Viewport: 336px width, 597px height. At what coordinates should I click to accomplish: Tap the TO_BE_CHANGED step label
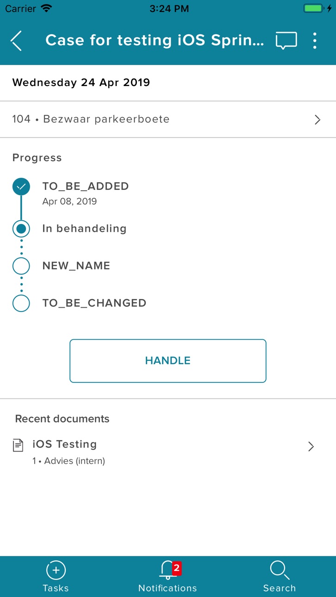94,303
